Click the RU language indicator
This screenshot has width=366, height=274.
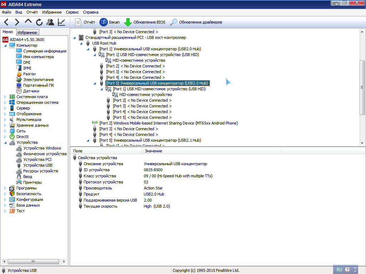339,270
